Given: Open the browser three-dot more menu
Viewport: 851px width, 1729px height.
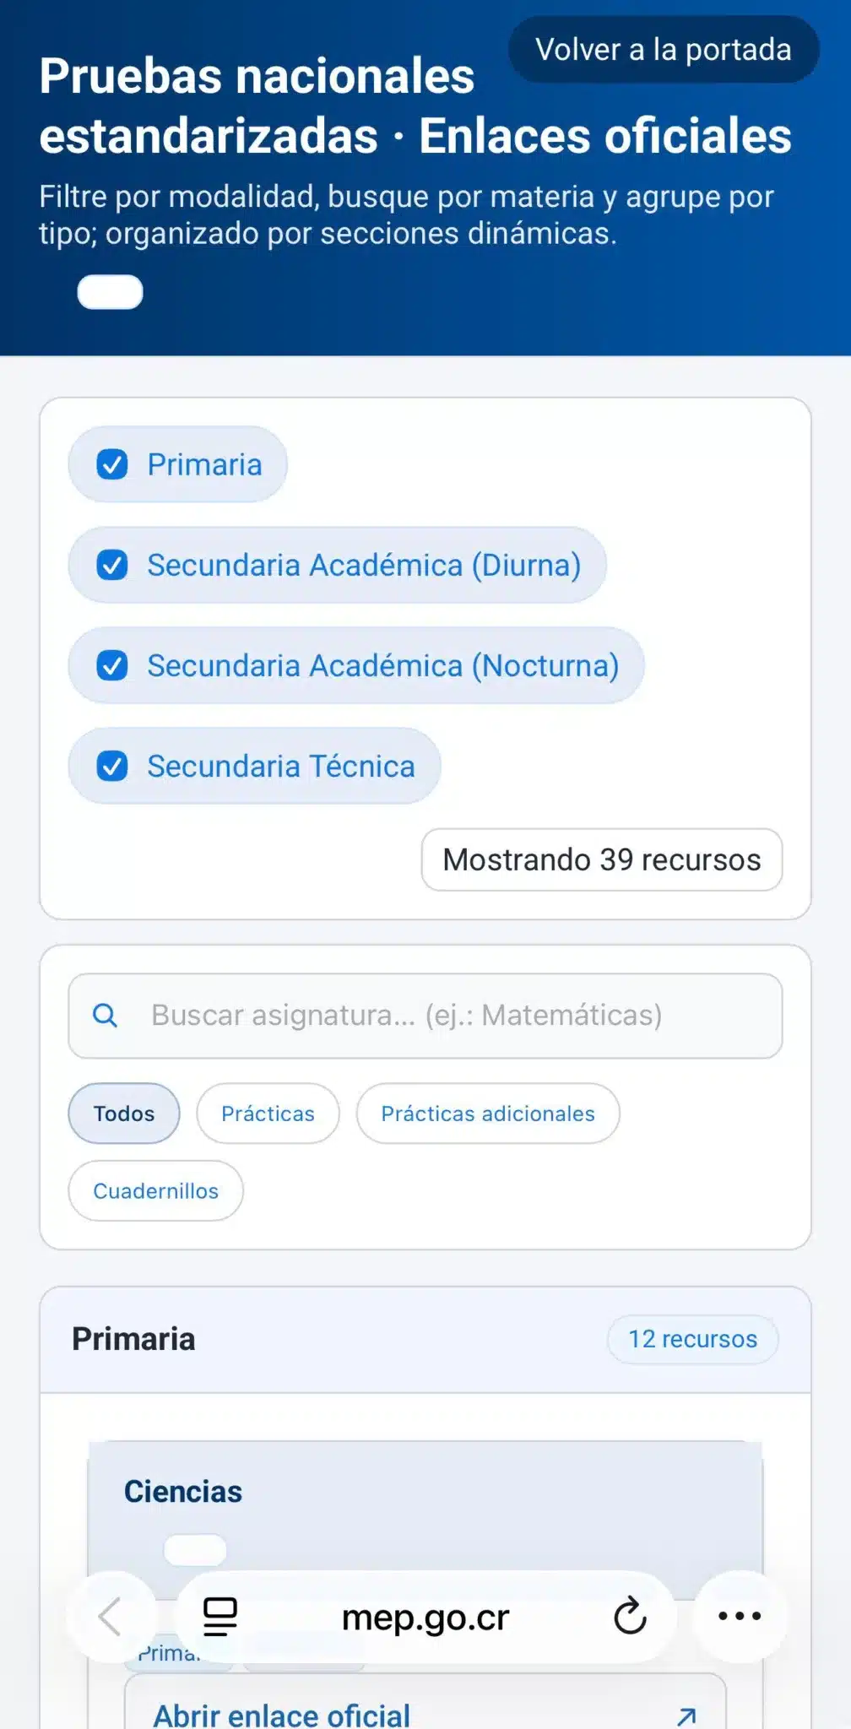Looking at the screenshot, I should [x=740, y=1616].
